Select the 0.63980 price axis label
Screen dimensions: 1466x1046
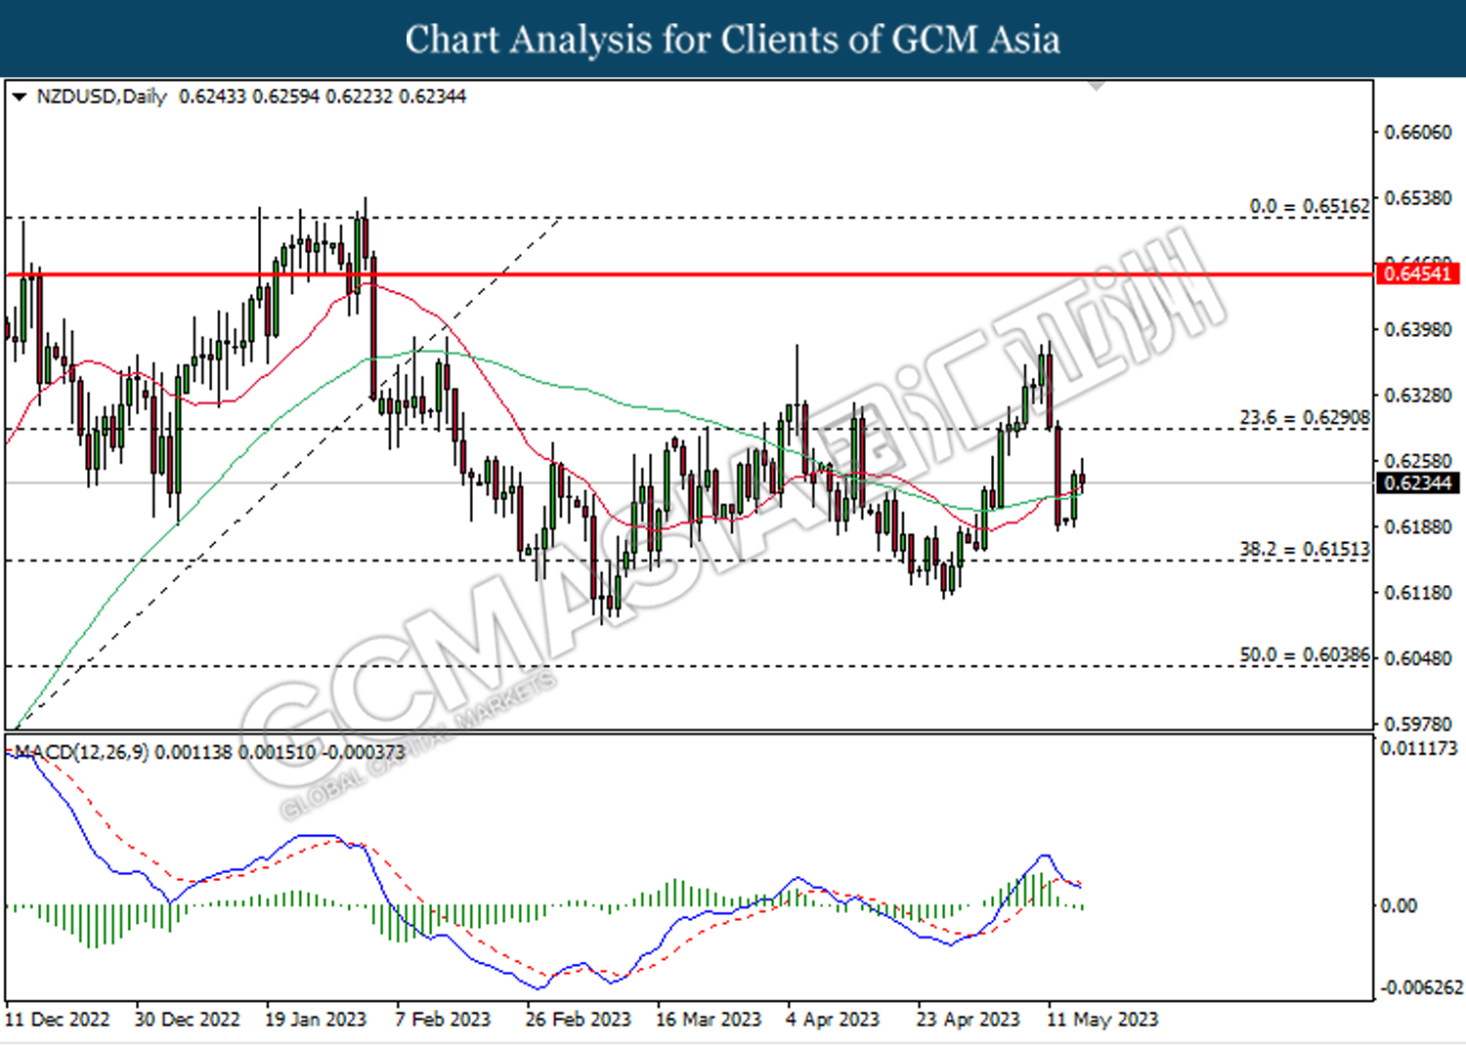click(1418, 329)
